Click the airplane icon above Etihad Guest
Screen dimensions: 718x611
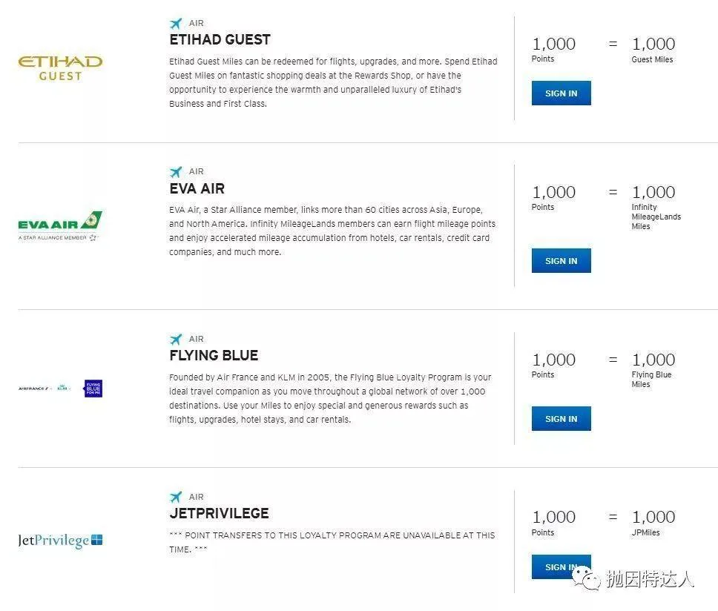point(176,23)
